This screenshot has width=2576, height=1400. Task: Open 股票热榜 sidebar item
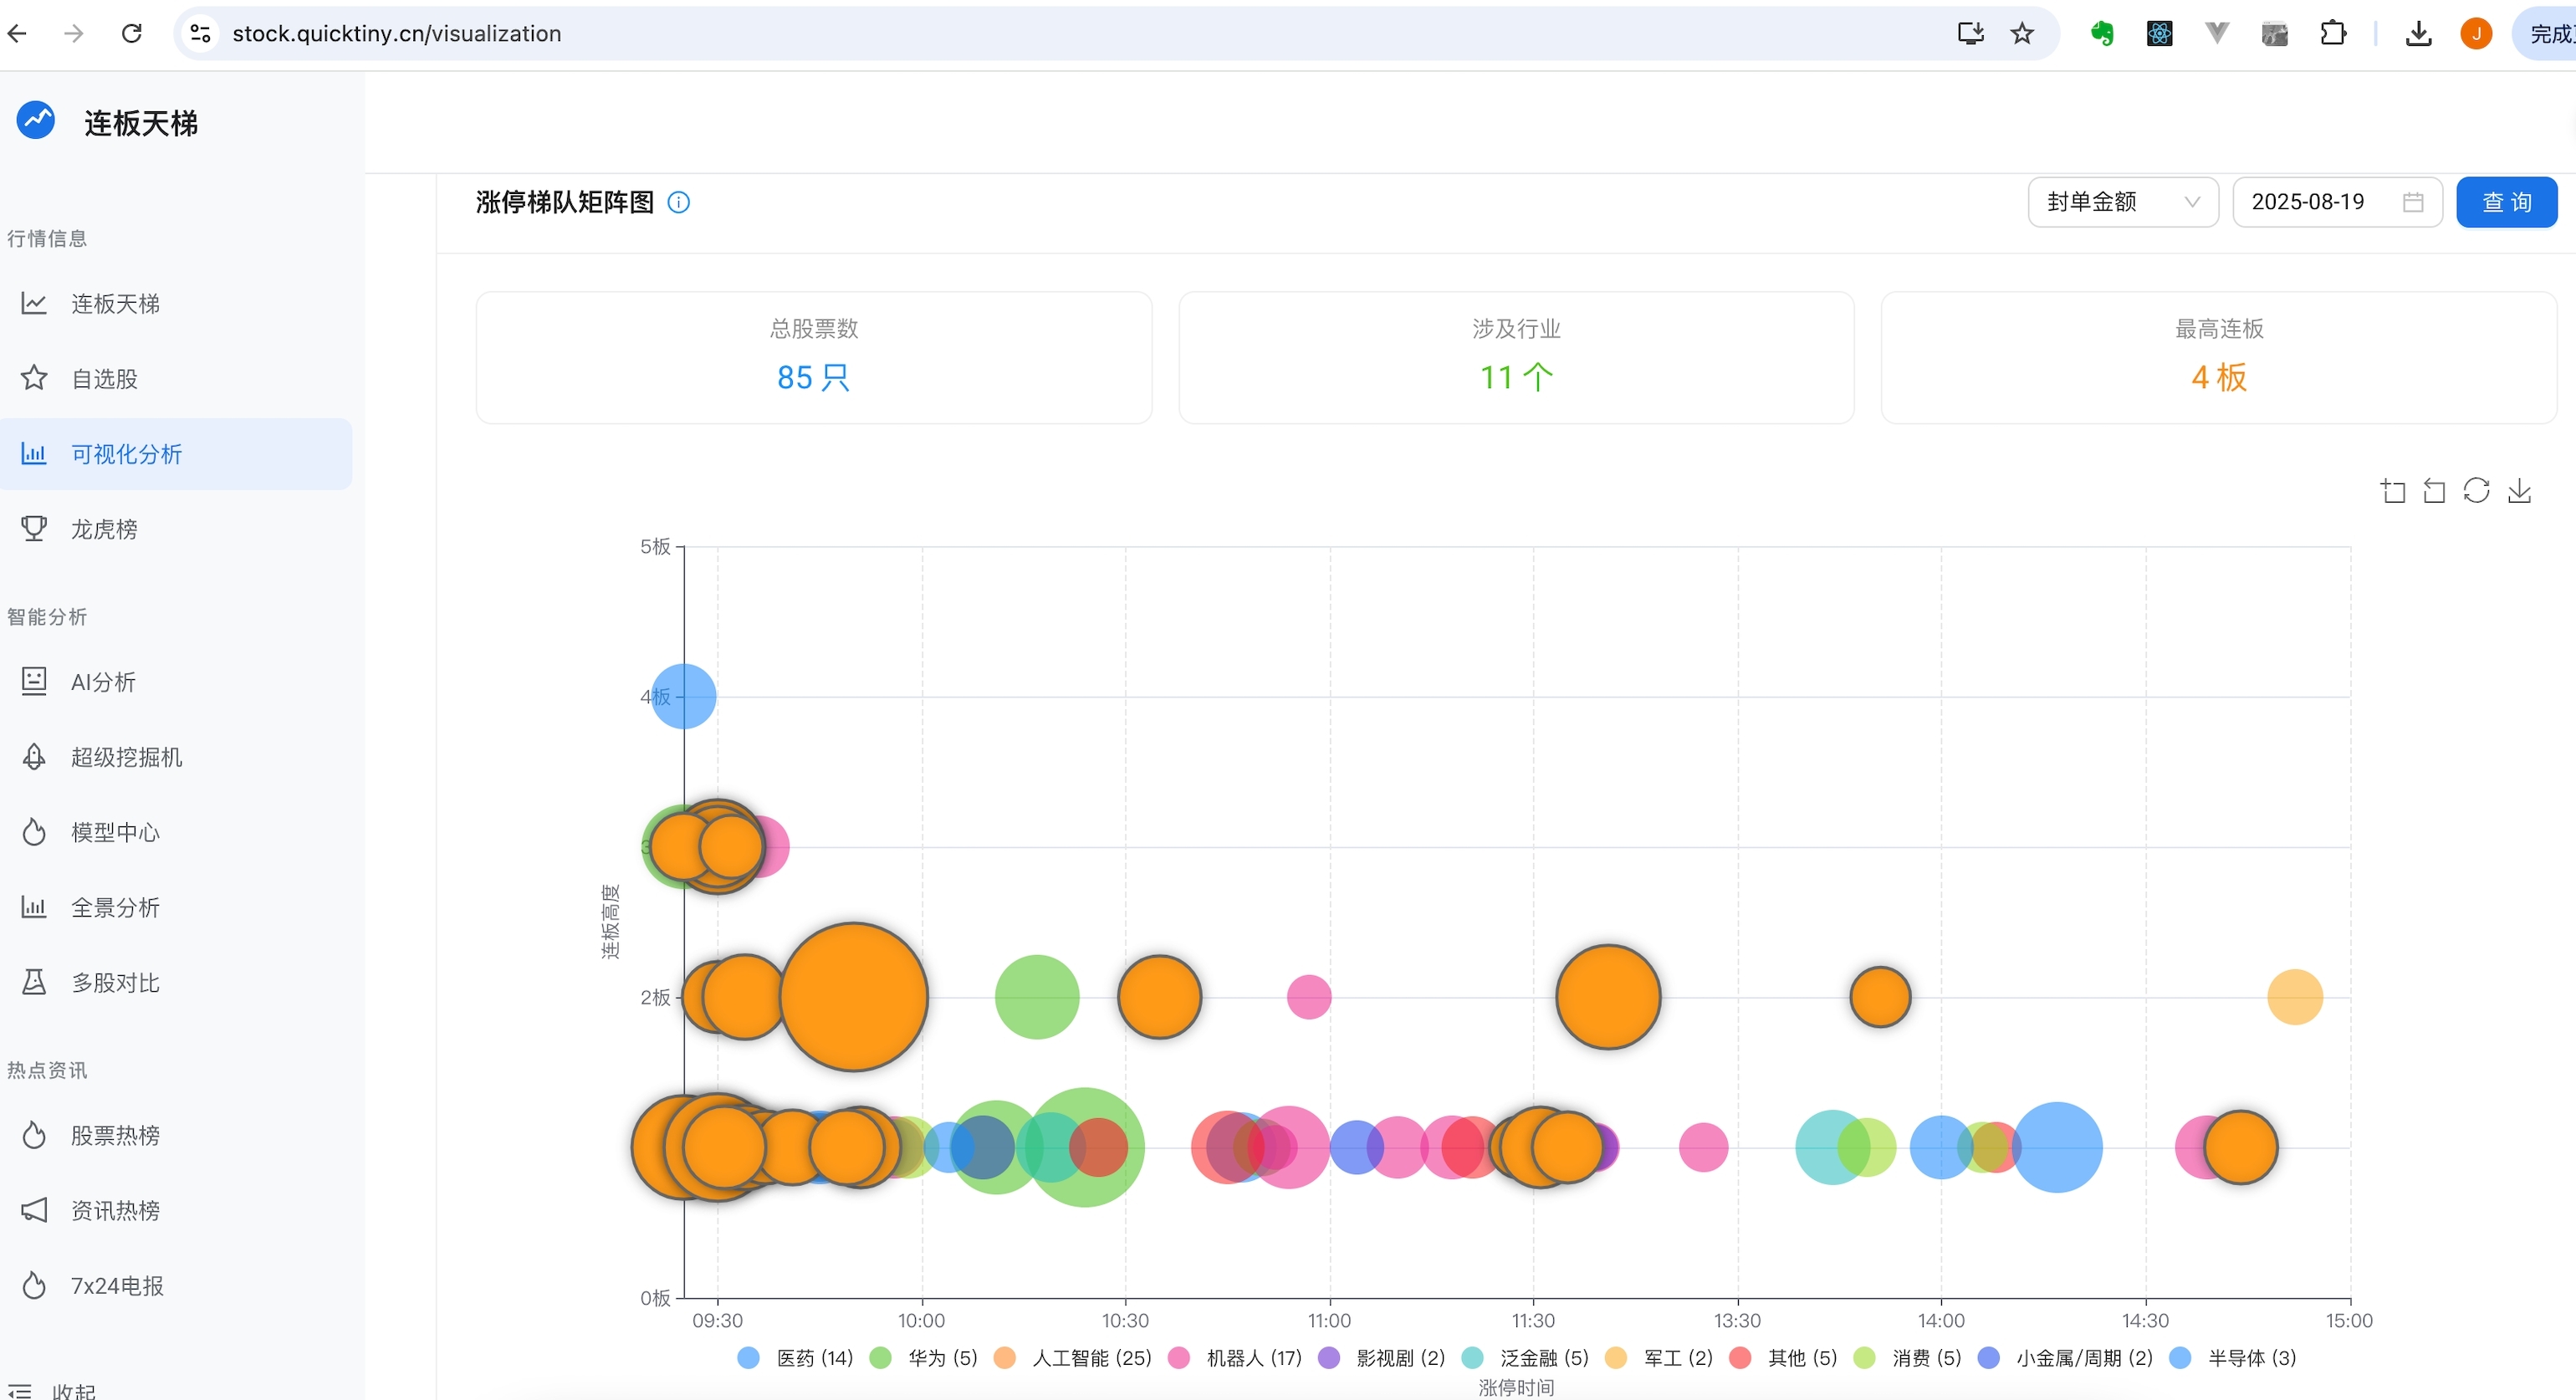pyautogui.click(x=176, y=1135)
